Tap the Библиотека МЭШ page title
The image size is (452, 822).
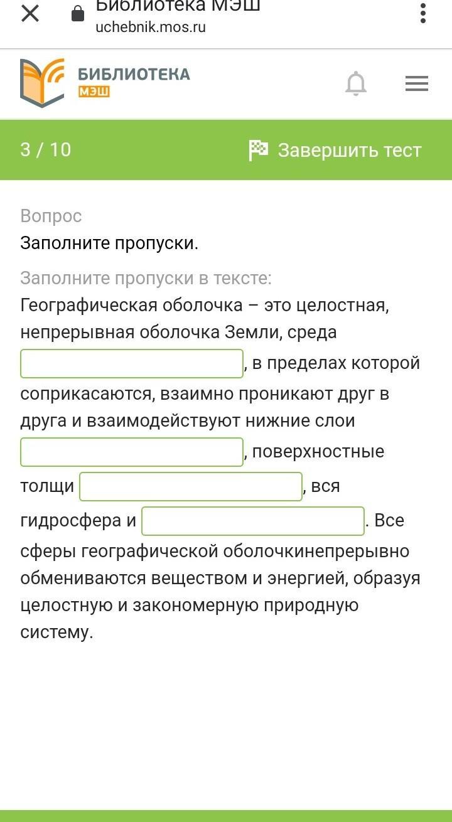pyautogui.click(x=178, y=6)
